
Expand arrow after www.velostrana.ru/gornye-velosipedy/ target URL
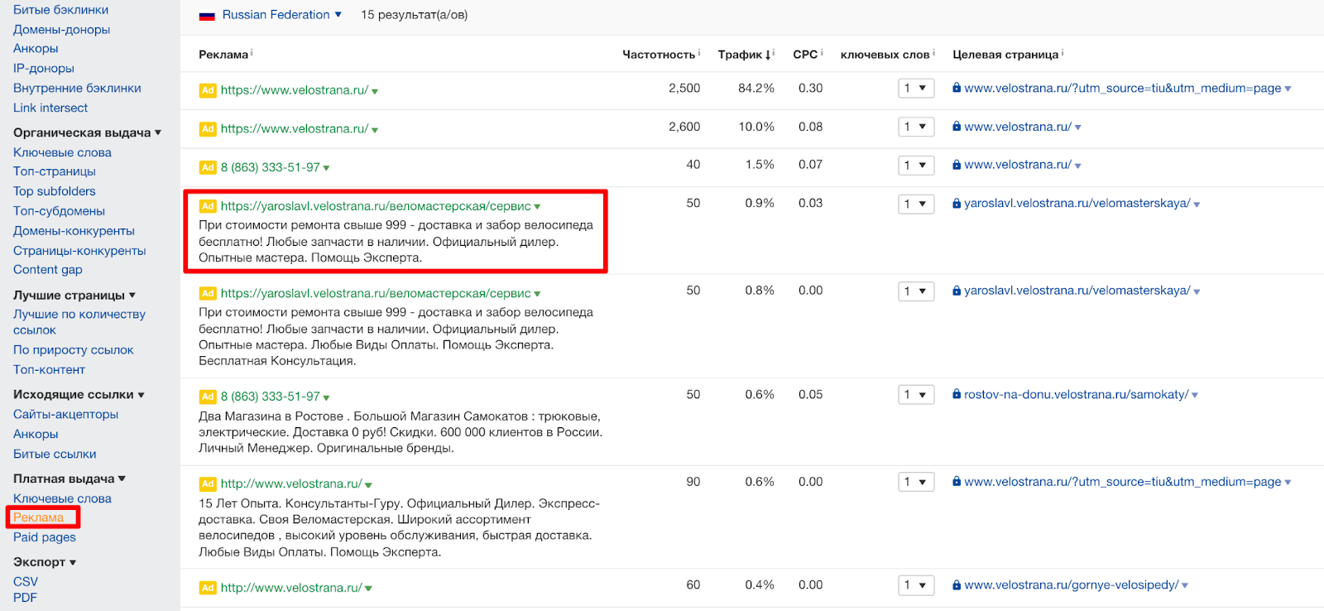(1185, 586)
